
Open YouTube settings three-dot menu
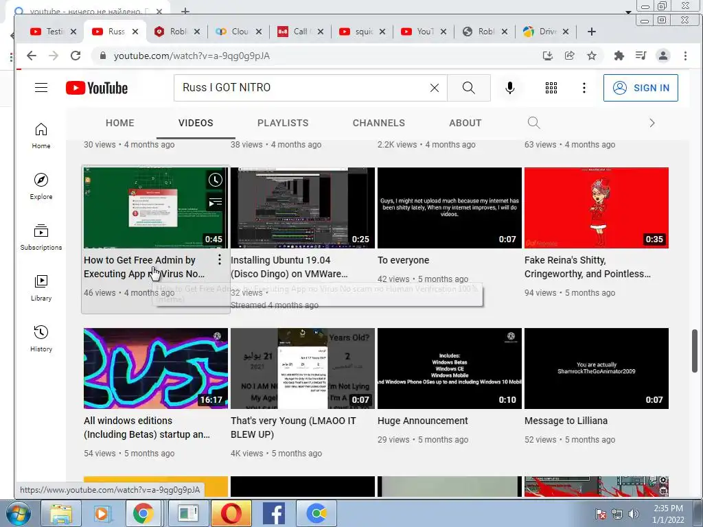pyautogui.click(x=584, y=88)
